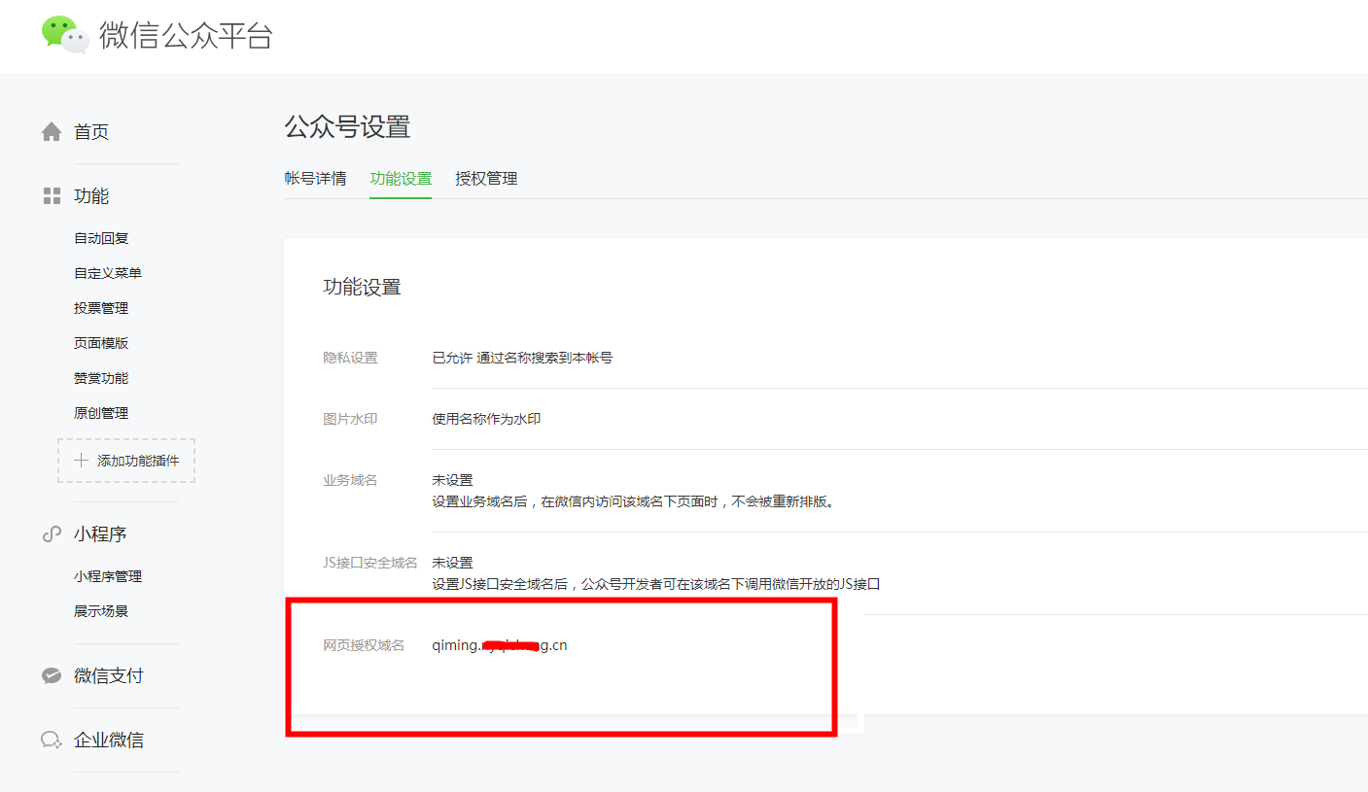Open 自定义菜单 in the sidebar

(108, 273)
